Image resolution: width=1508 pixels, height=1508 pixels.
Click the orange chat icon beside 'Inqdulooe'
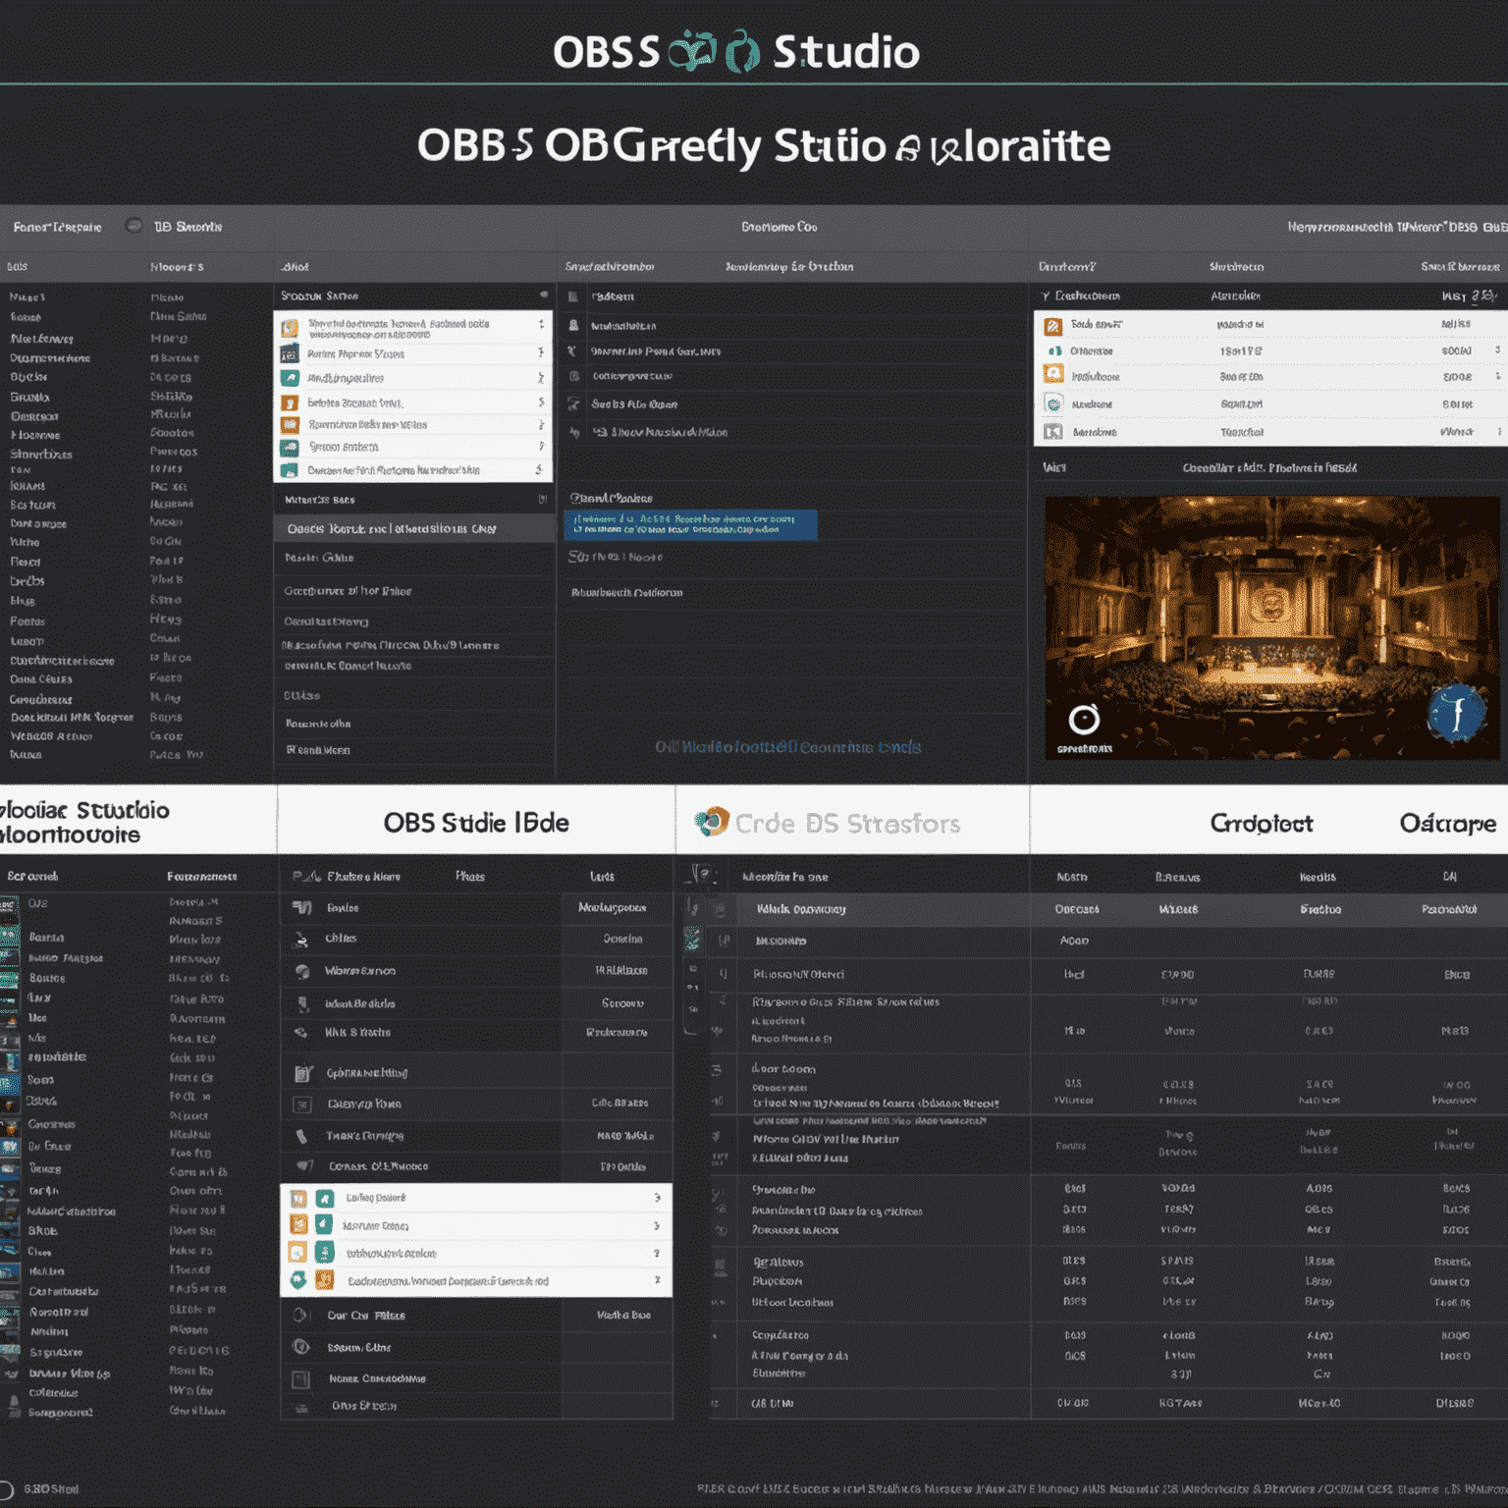point(1053,376)
